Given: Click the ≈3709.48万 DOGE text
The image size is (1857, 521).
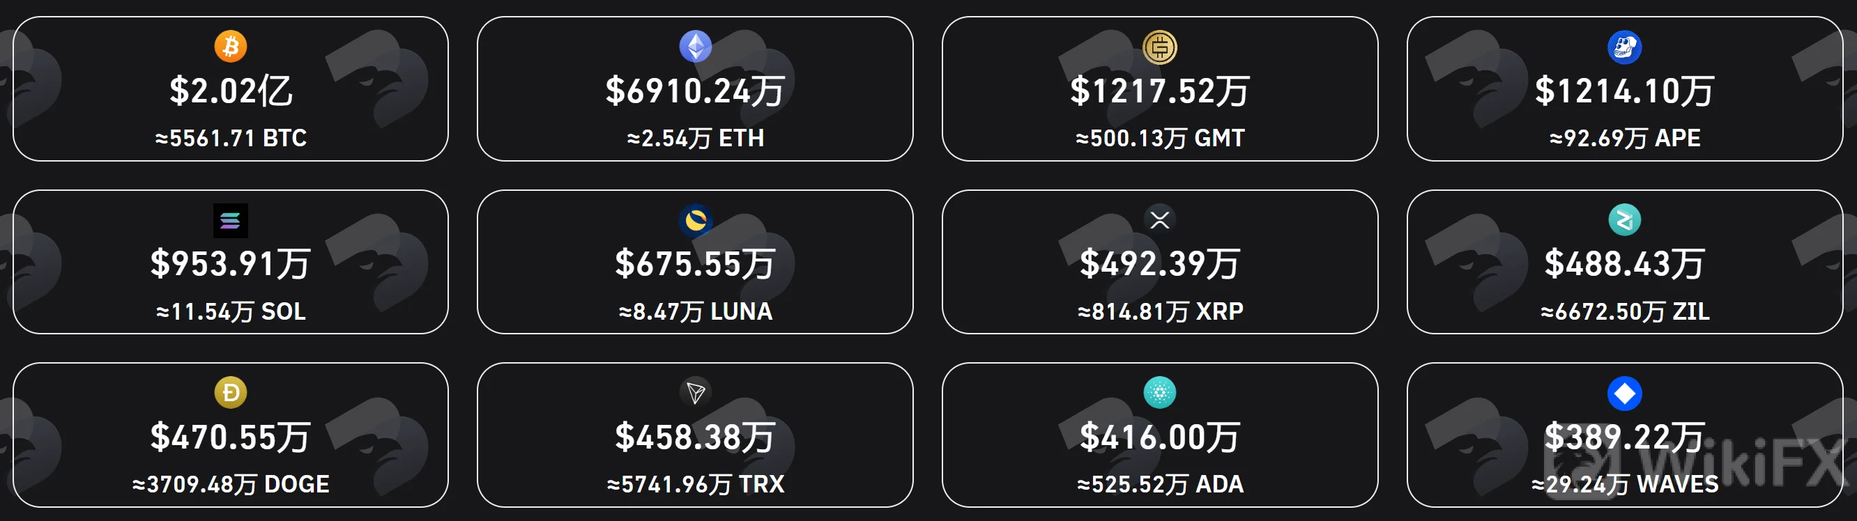Looking at the screenshot, I should 231,484.
